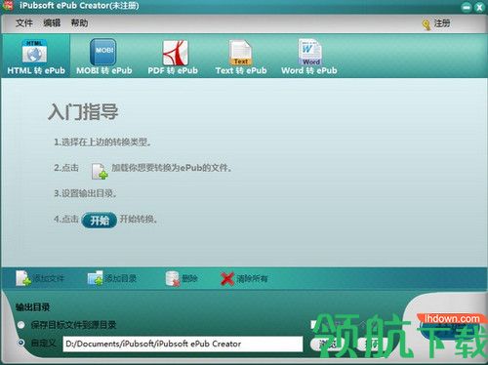Click the output directory path field
Screen dimensions: 488x365
(183, 344)
